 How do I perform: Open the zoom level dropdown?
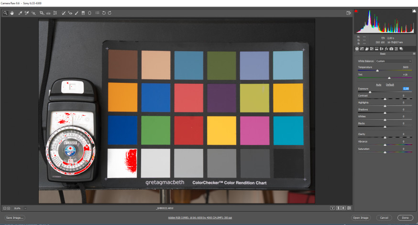point(25,208)
